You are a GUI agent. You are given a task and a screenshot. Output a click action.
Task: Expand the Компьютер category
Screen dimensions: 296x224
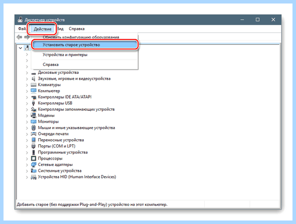tap(27, 91)
